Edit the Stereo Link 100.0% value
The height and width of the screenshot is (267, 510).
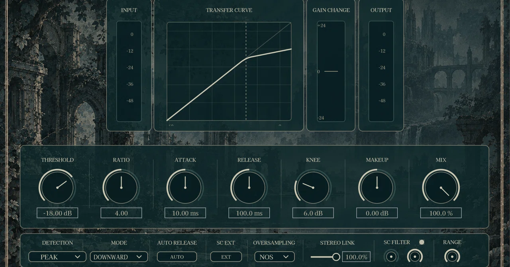click(356, 257)
